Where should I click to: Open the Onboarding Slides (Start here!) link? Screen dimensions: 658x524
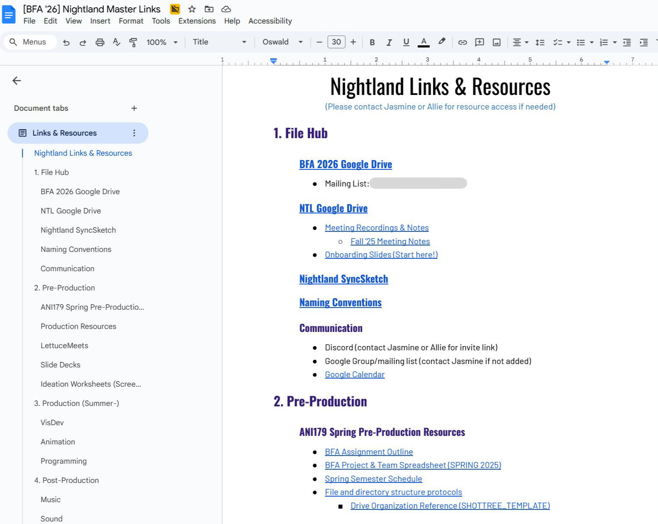tap(381, 255)
